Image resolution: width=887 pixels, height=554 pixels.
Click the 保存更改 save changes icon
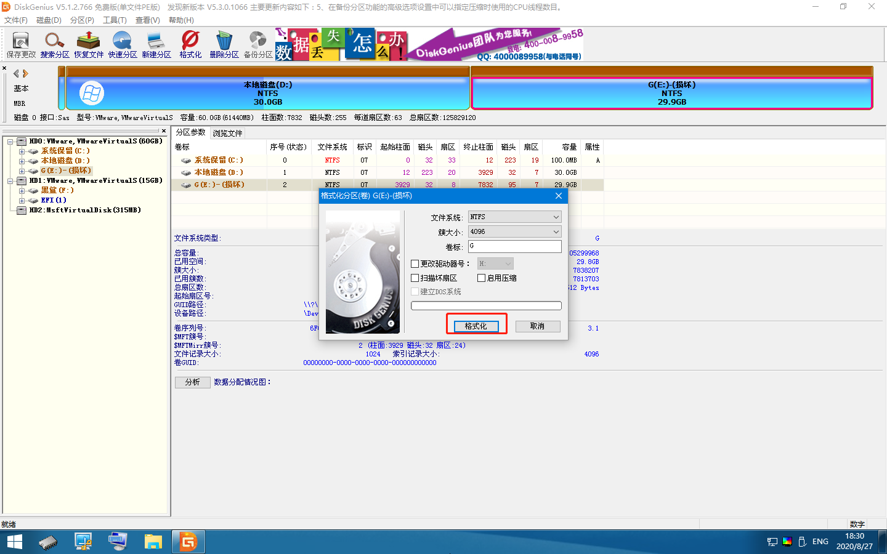tap(21, 45)
